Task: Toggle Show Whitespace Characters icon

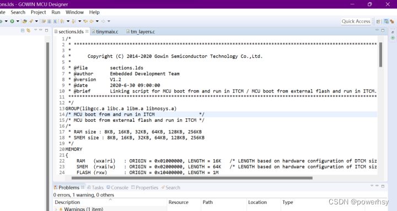Action: tap(55, 21)
